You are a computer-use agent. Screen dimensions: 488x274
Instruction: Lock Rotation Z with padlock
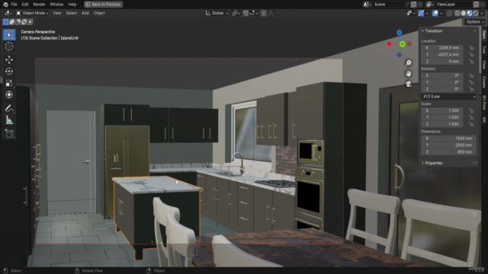coord(471,89)
